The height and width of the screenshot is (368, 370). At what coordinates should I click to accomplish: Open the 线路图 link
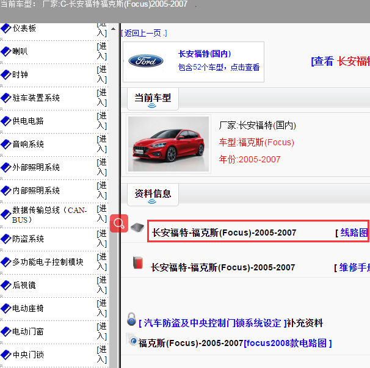(354, 233)
